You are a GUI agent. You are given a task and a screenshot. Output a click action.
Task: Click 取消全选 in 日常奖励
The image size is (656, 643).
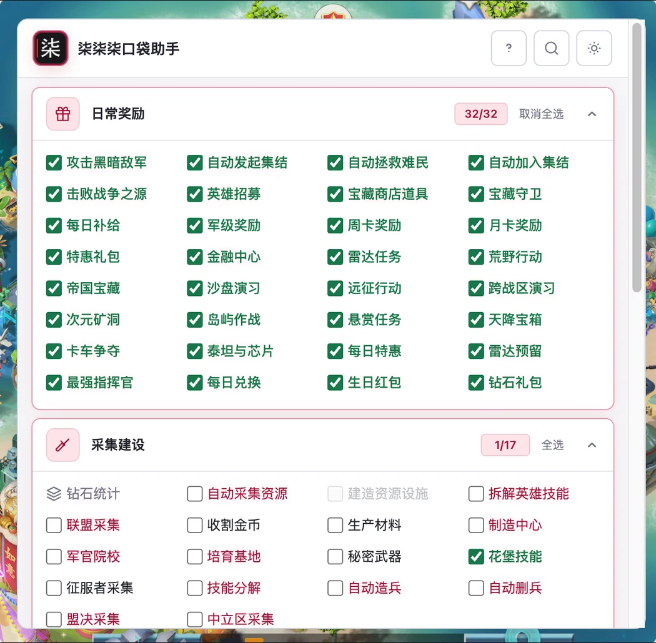coord(541,114)
